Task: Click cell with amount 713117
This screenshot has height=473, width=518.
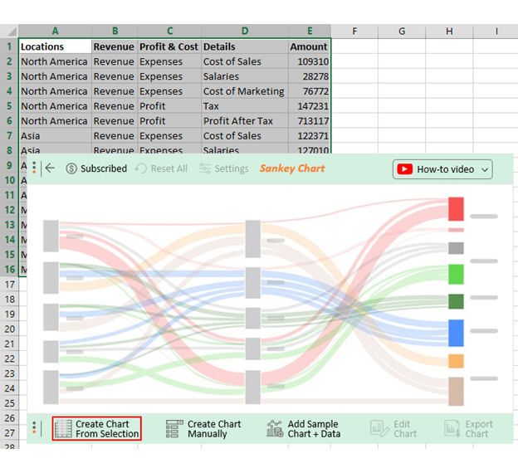Action: coord(310,121)
